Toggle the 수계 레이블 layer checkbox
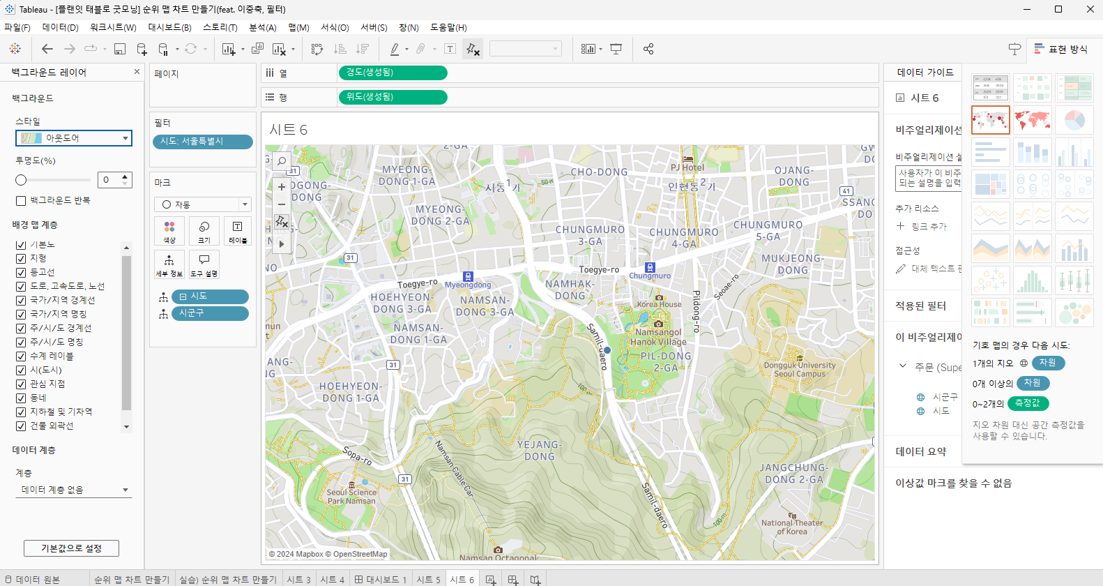The image size is (1103, 586). (21, 356)
